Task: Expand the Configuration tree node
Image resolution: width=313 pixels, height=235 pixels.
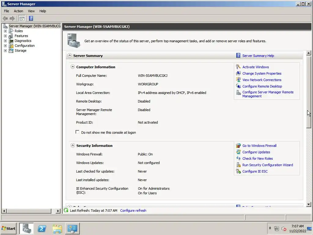Action: (6, 46)
